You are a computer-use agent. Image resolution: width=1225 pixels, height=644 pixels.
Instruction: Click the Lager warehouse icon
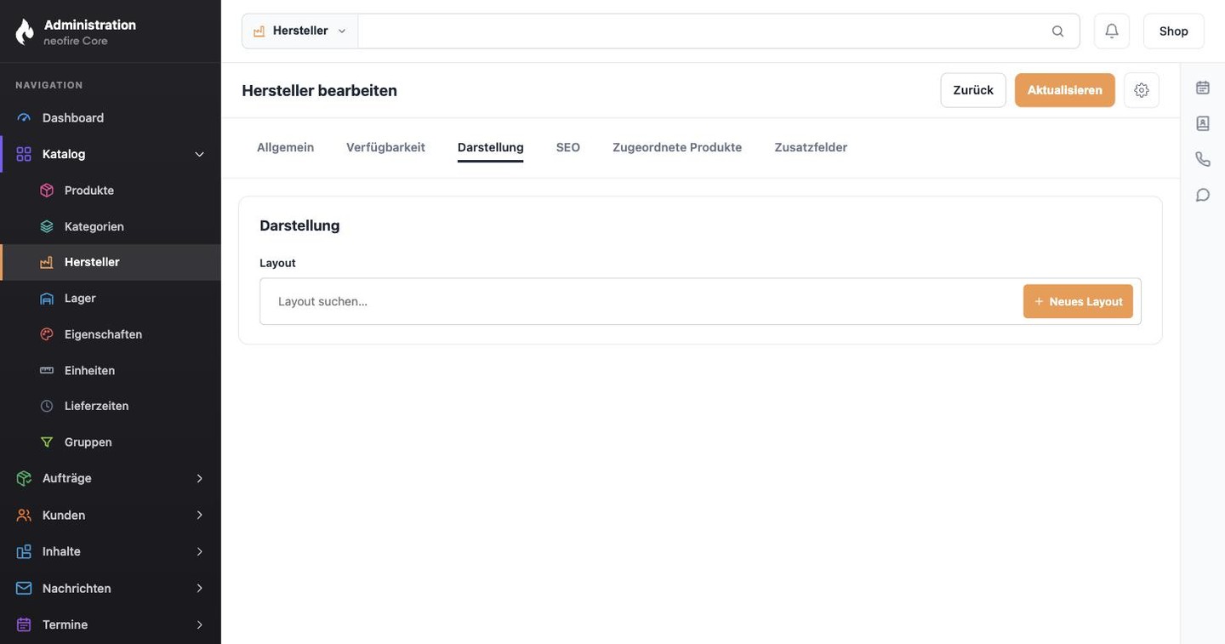(47, 299)
